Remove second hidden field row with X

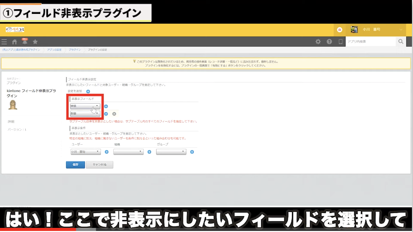114,114
